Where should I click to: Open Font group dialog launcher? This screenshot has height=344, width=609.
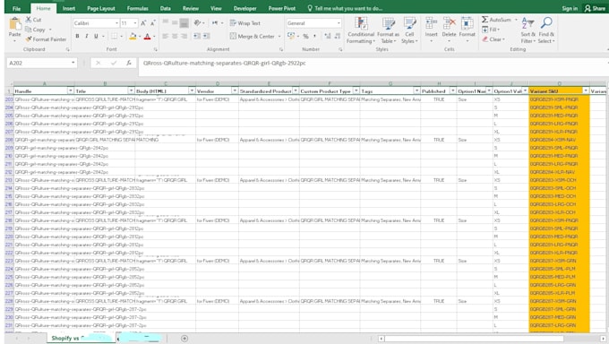pos(155,50)
